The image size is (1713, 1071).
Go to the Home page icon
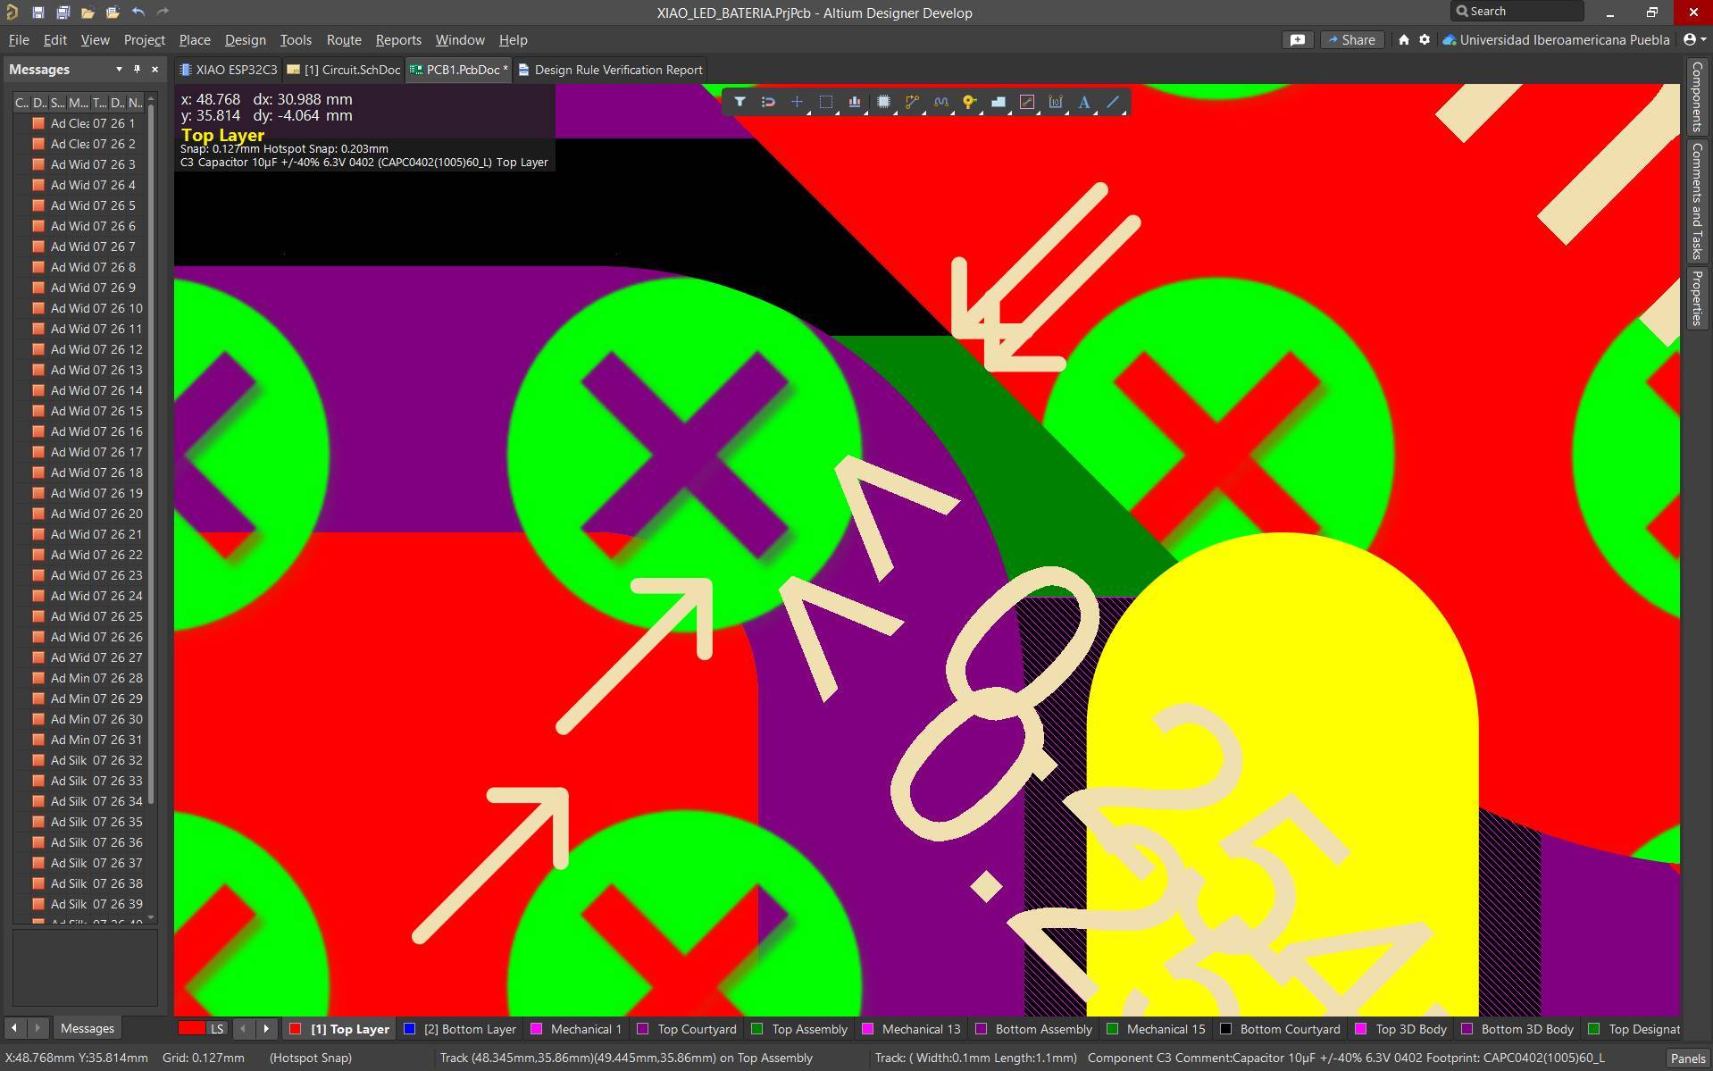[x=1404, y=40]
